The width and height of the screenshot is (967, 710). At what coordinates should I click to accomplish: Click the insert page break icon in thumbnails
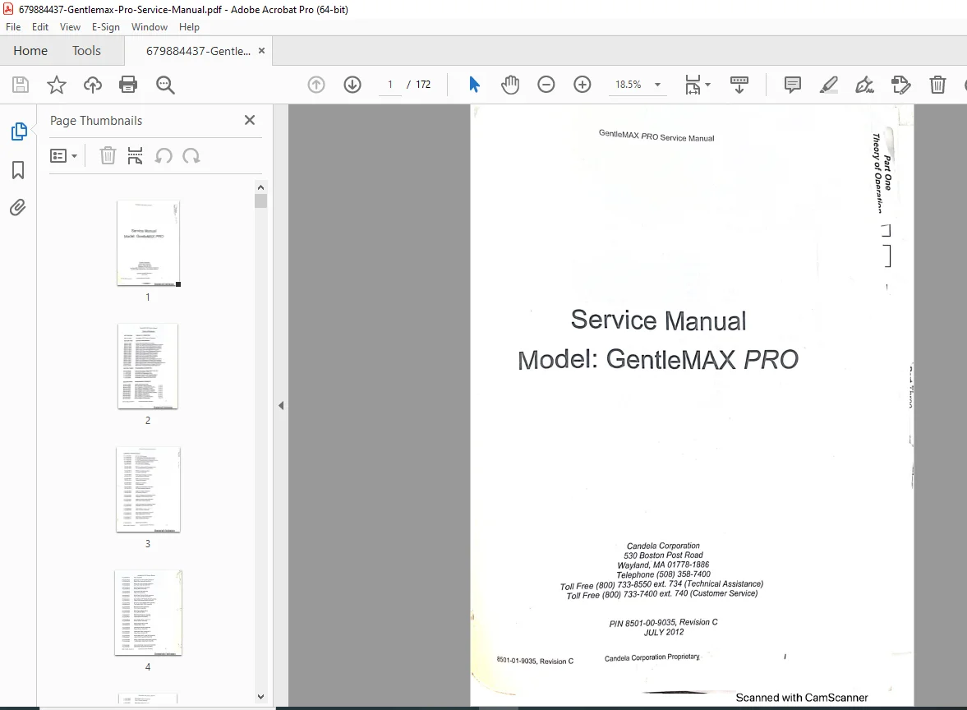(135, 156)
